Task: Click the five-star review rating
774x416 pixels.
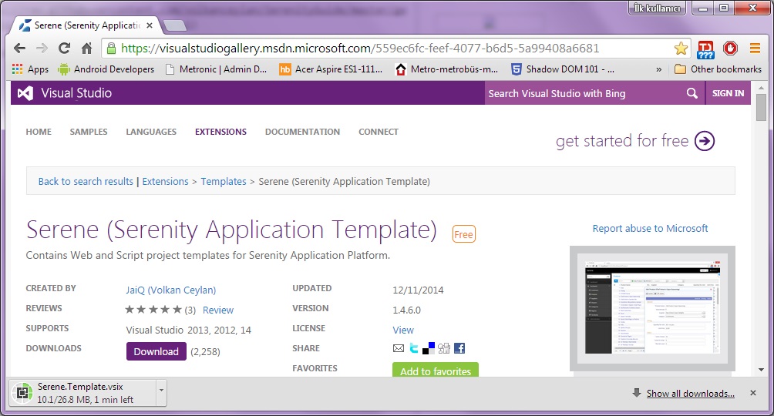Action: (153, 310)
